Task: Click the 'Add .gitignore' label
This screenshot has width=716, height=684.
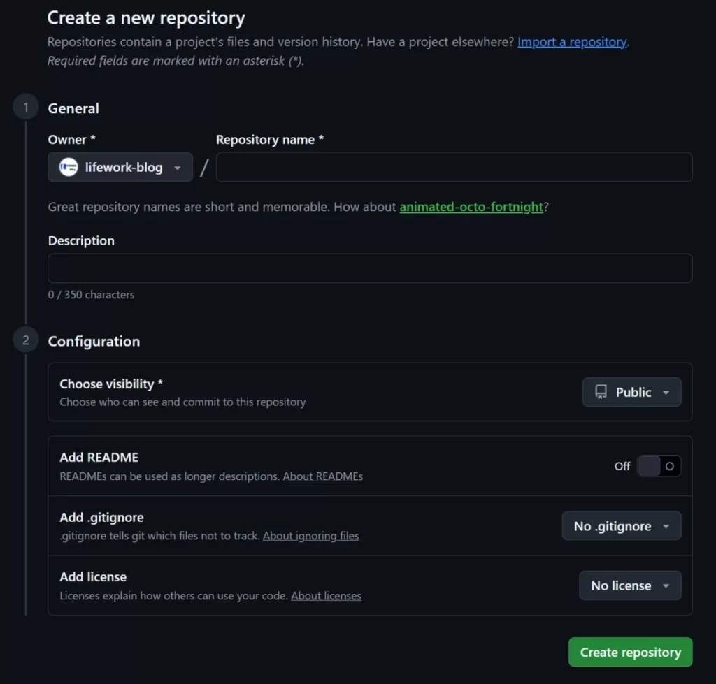Action: (x=101, y=518)
